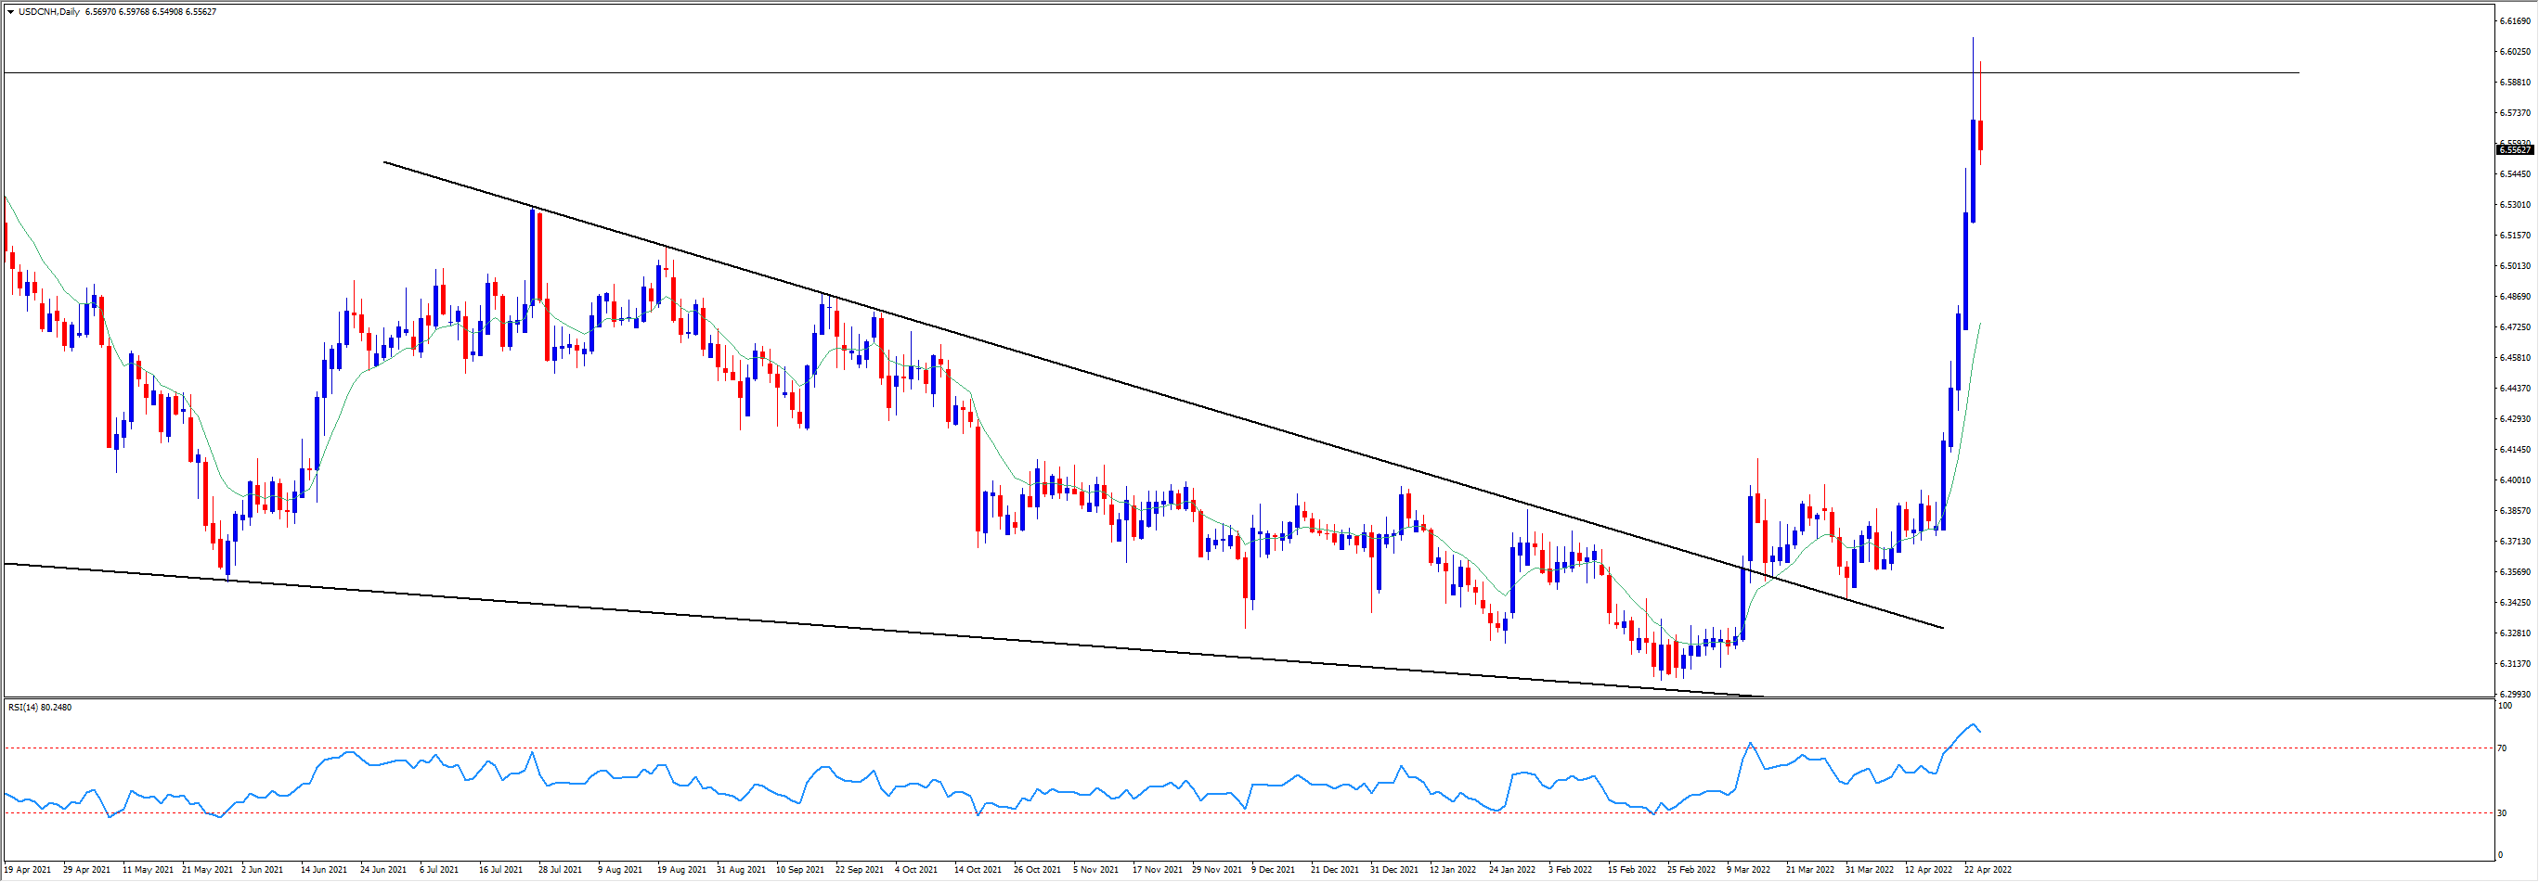Image resolution: width=2539 pixels, height=882 pixels.
Task: Click the separator between chart and RSI
Action: (x=1183, y=698)
